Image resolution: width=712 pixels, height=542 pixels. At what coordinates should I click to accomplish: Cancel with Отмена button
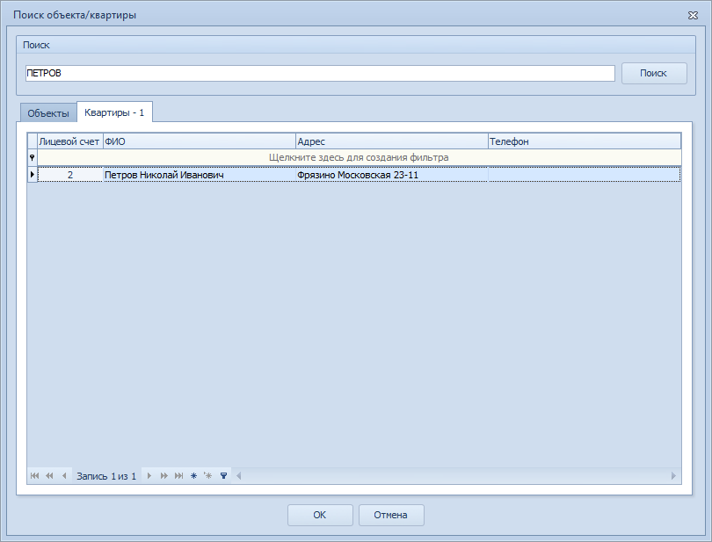(391, 515)
